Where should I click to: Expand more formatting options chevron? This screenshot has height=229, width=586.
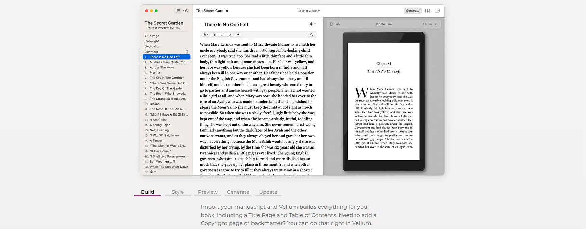(238, 35)
